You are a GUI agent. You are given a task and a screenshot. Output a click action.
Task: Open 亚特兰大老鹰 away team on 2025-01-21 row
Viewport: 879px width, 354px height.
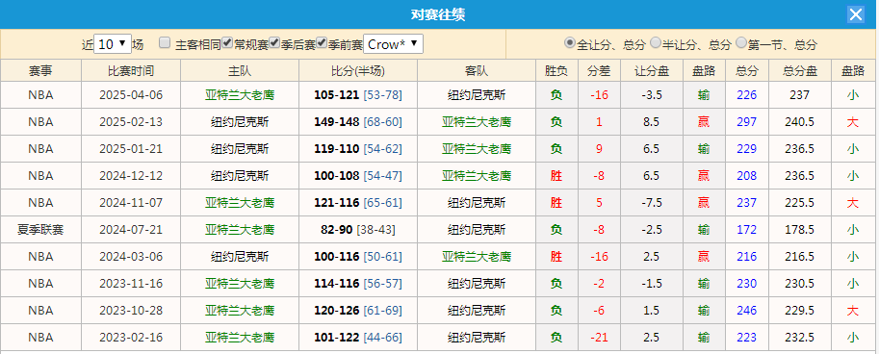coord(477,149)
